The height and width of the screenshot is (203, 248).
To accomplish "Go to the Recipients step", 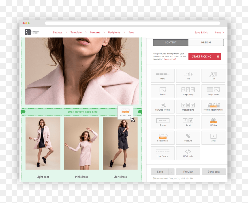I will pos(114,32).
